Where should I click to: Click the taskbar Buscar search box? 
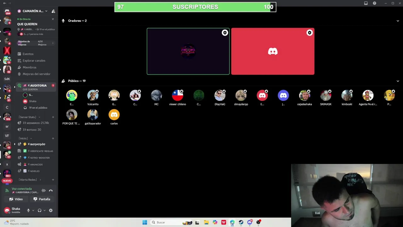pyautogui.click(x=171, y=222)
